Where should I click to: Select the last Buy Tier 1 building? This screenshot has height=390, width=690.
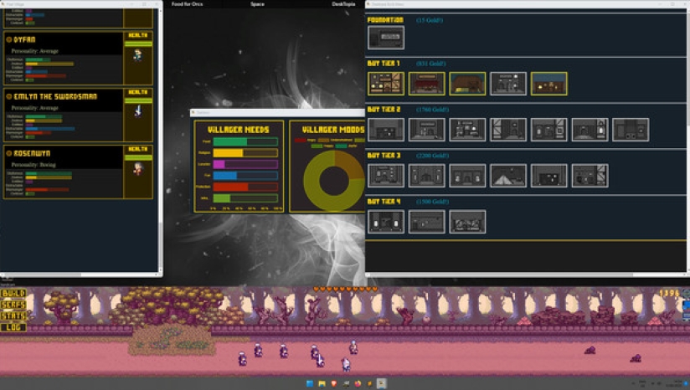pyautogui.click(x=548, y=84)
